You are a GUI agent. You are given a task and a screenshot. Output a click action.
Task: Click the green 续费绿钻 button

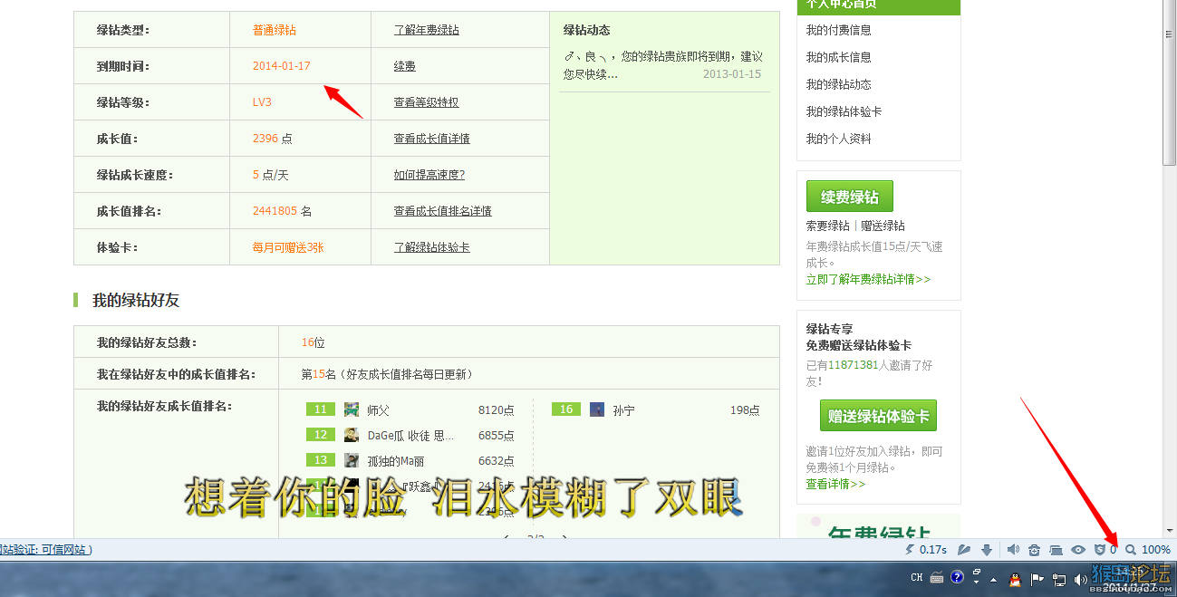tap(849, 197)
